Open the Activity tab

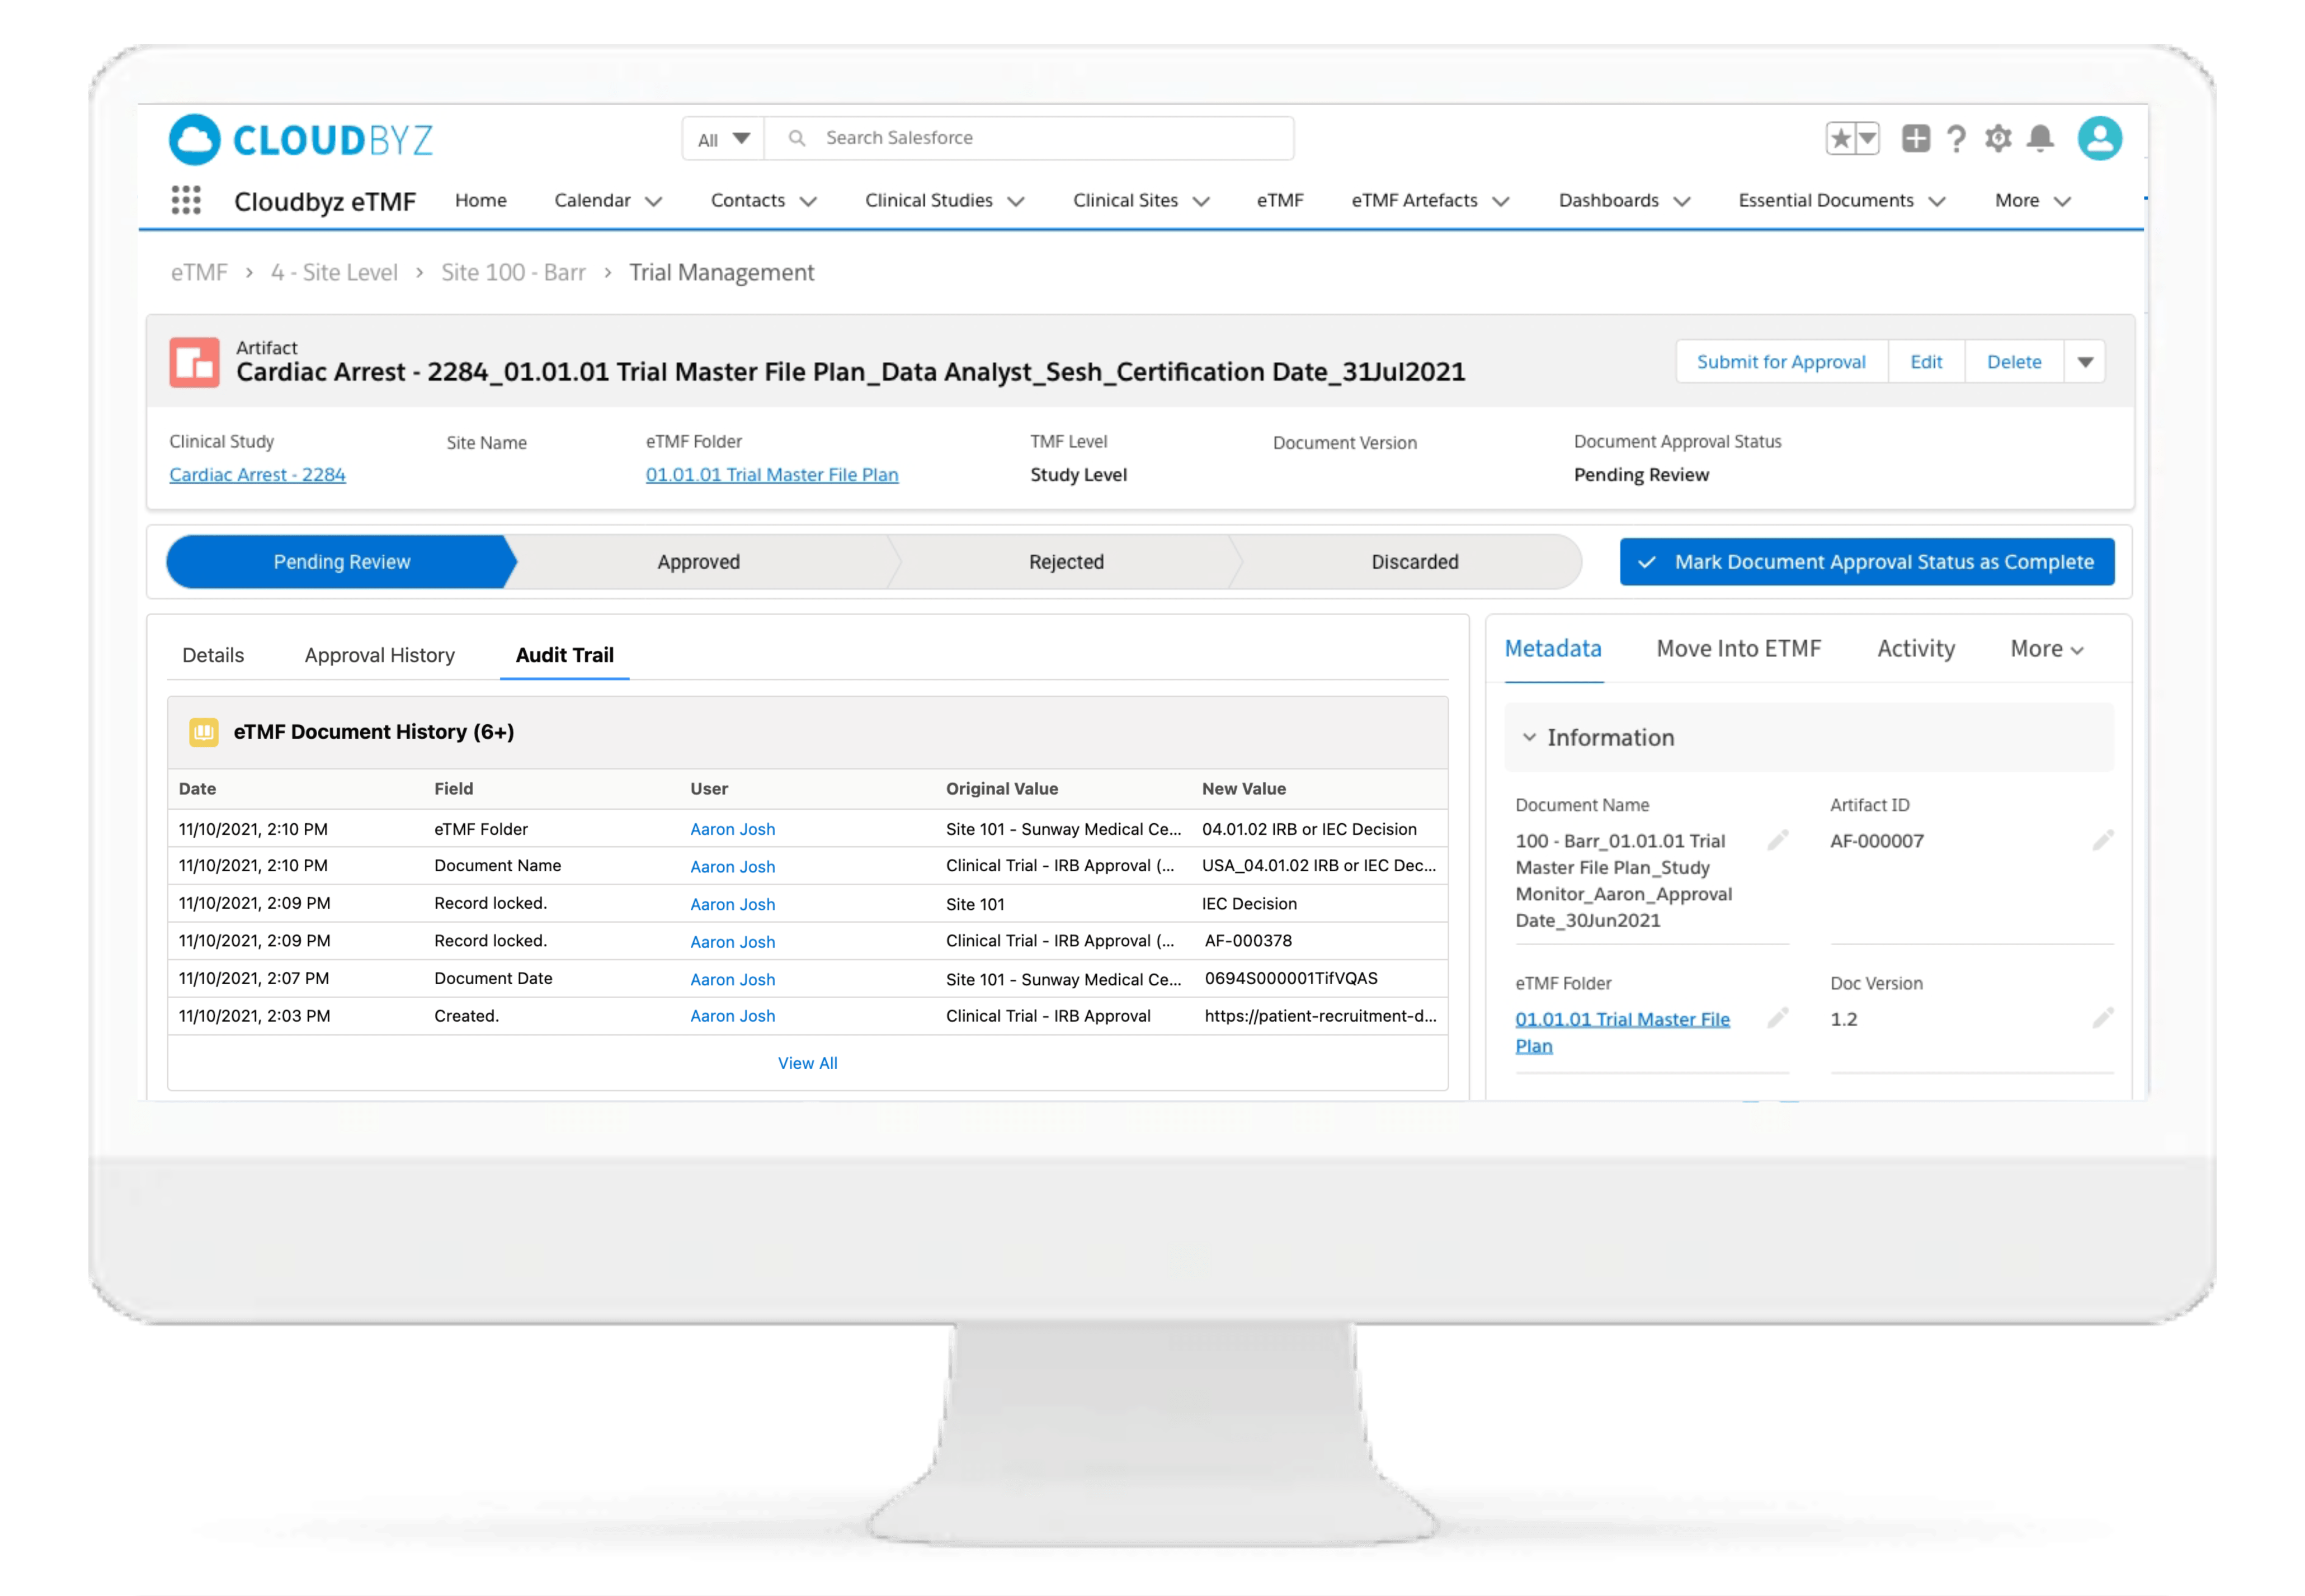coord(1916,649)
